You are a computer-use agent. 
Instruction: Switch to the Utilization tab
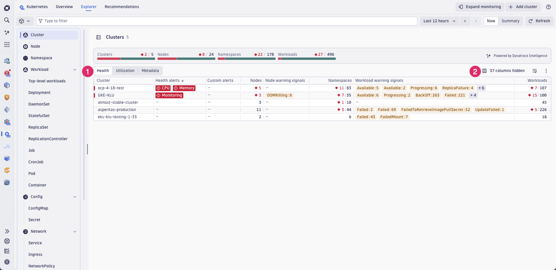(x=125, y=71)
